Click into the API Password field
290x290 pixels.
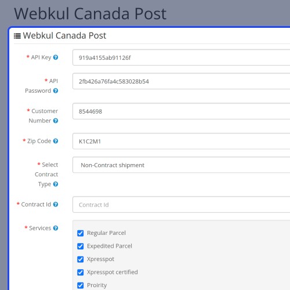(x=182, y=81)
